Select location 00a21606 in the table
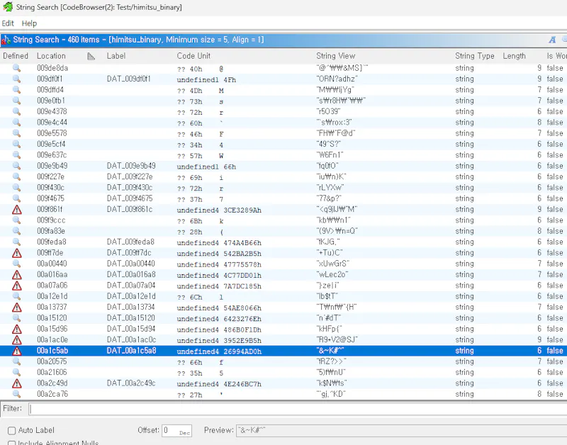Image resolution: width=567 pixels, height=445 pixels. 52,372
